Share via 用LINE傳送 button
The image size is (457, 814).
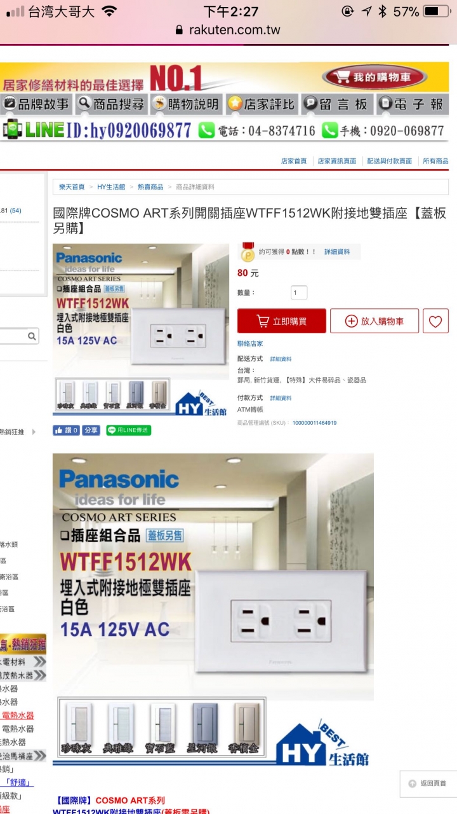pos(128,431)
